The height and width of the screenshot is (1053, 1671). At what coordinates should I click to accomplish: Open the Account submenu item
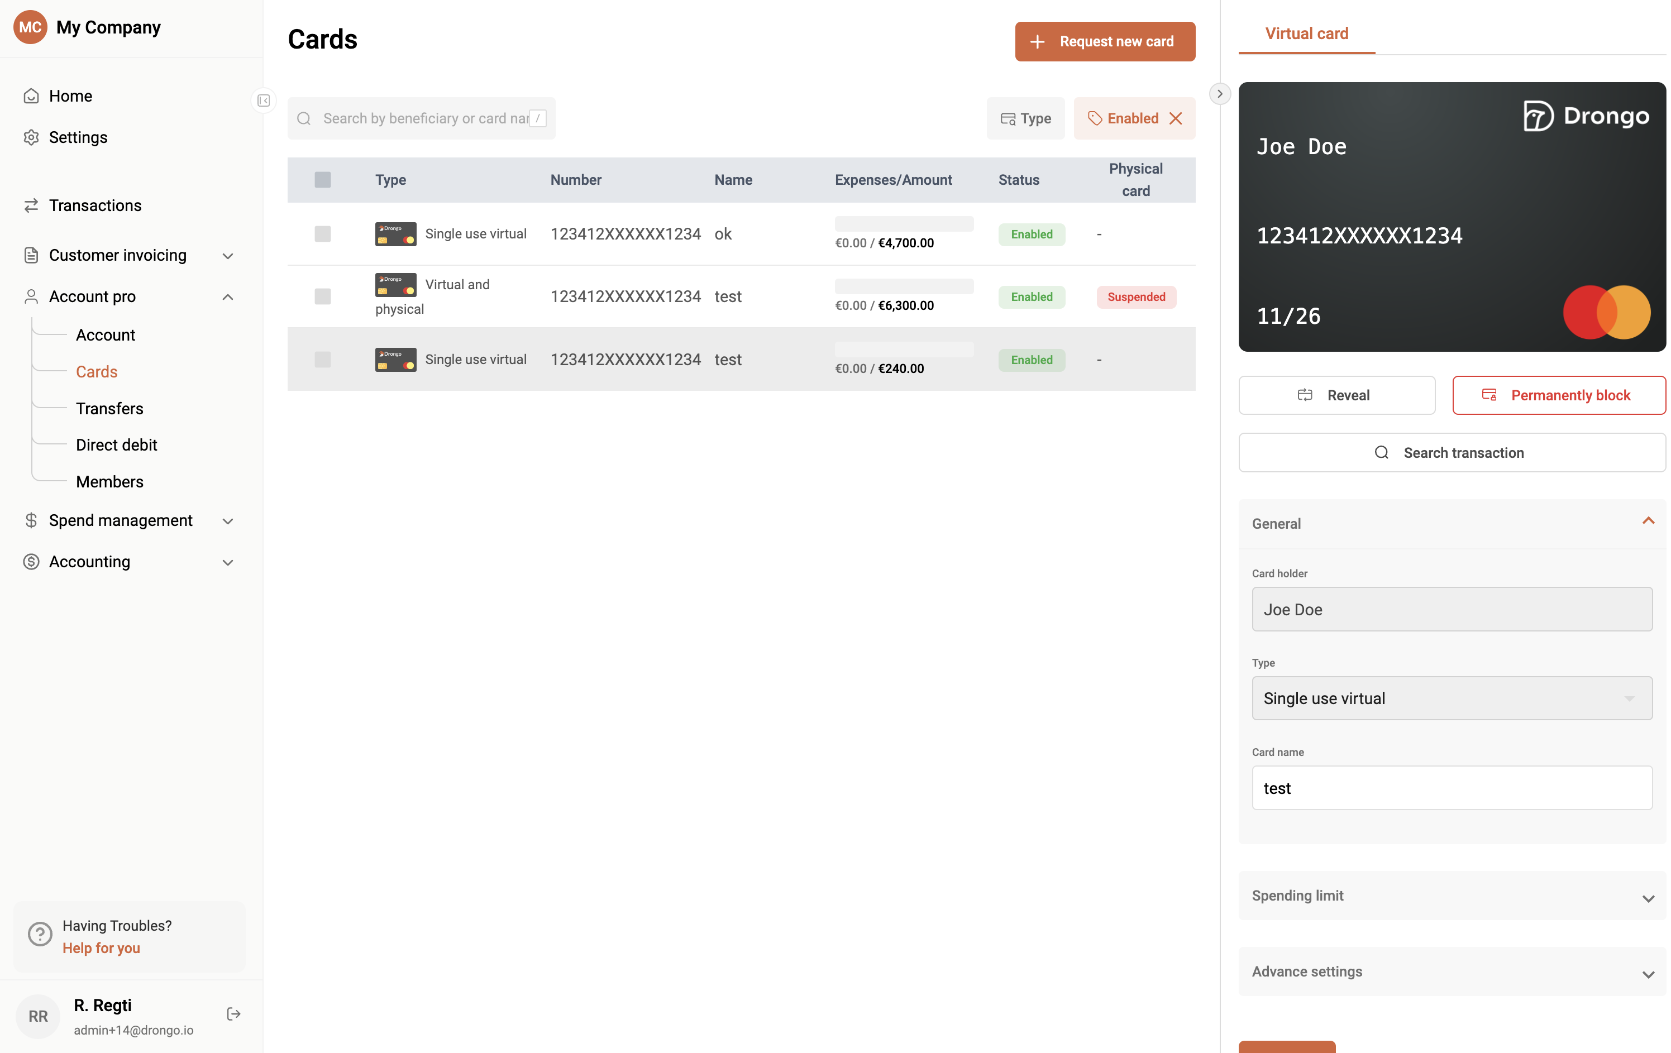(106, 335)
